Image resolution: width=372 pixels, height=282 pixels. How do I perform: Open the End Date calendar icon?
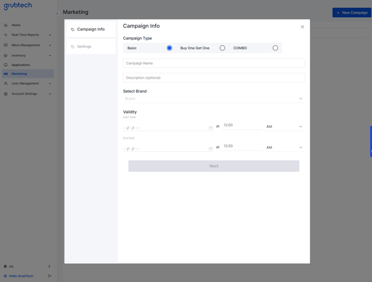click(x=210, y=149)
